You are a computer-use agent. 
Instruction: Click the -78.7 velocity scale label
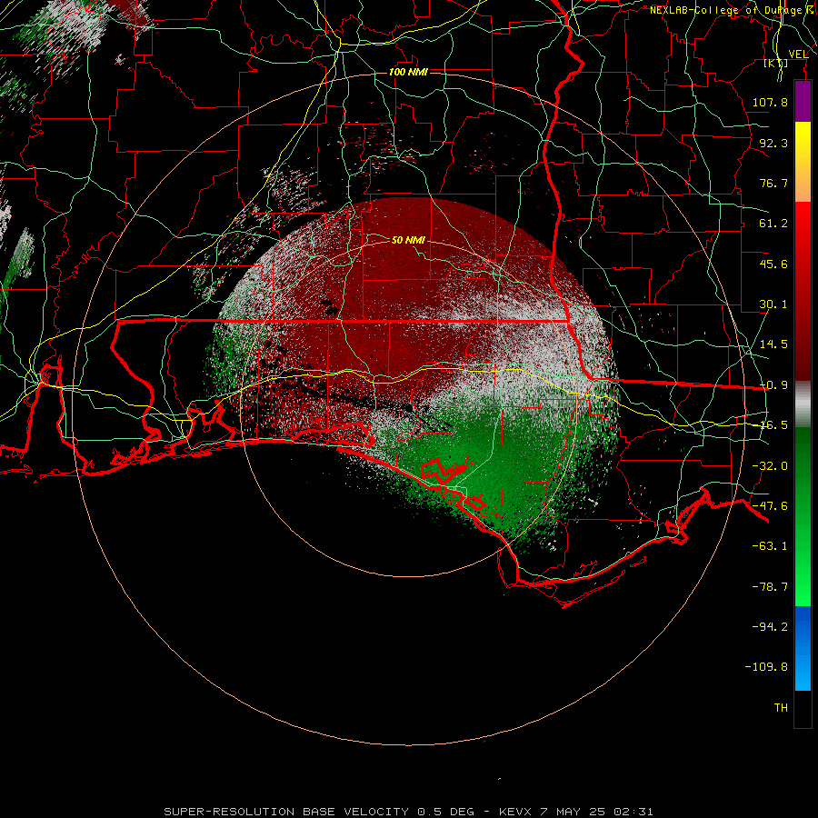click(x=770, y=587)
